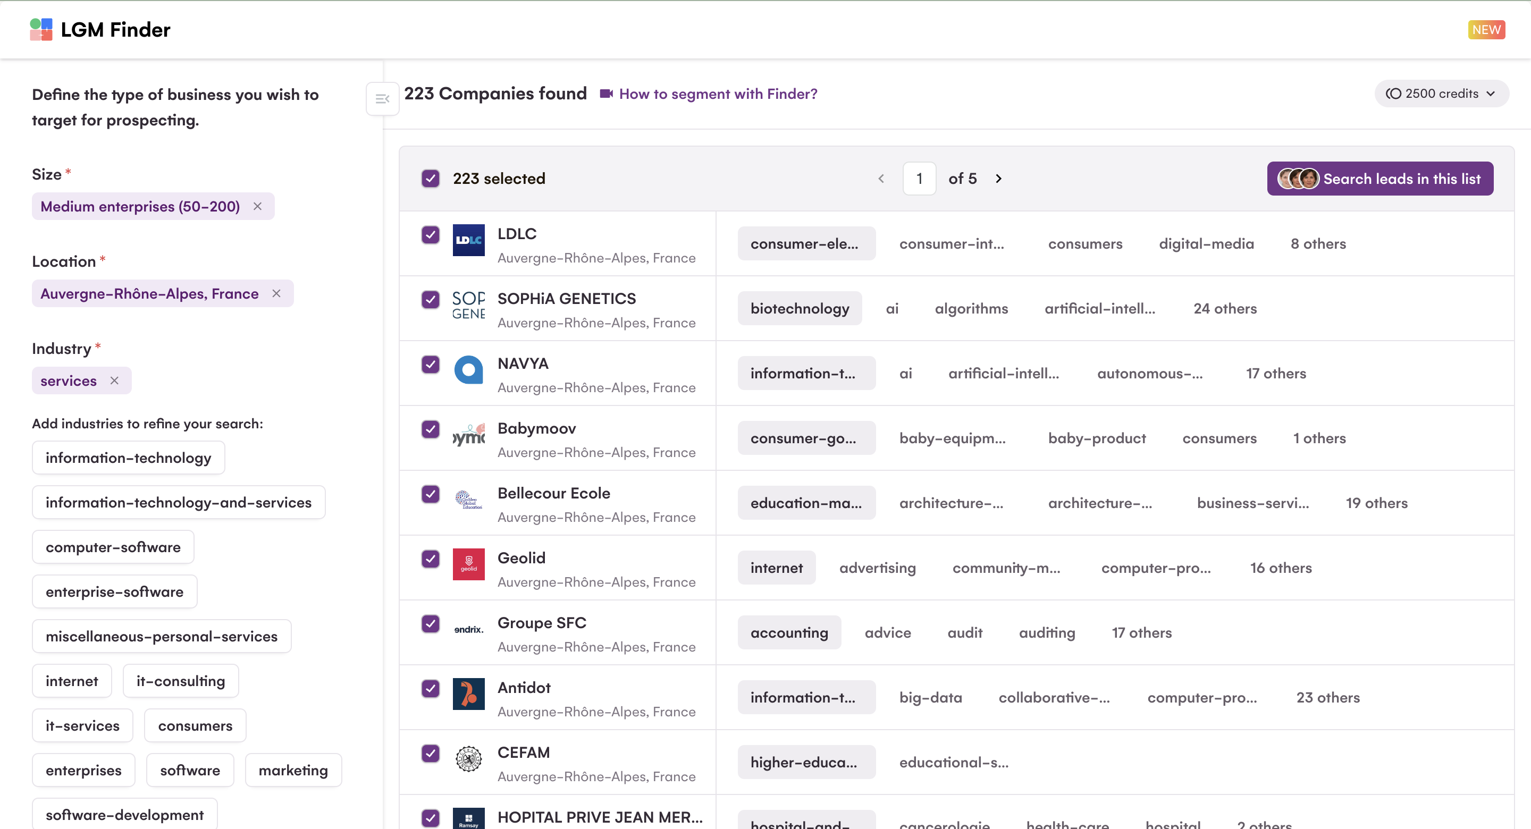Viewport: 1531px width, 829px height.
Task: Add it-services industry chip
Action: (x=82, y=725)
